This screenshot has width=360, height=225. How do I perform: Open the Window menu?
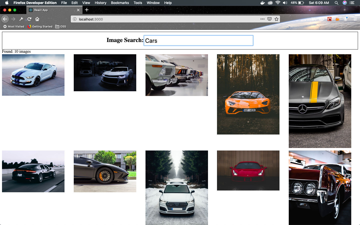(153, 3)
